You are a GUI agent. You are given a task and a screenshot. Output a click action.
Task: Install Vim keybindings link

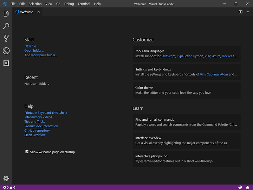(203, 74)
